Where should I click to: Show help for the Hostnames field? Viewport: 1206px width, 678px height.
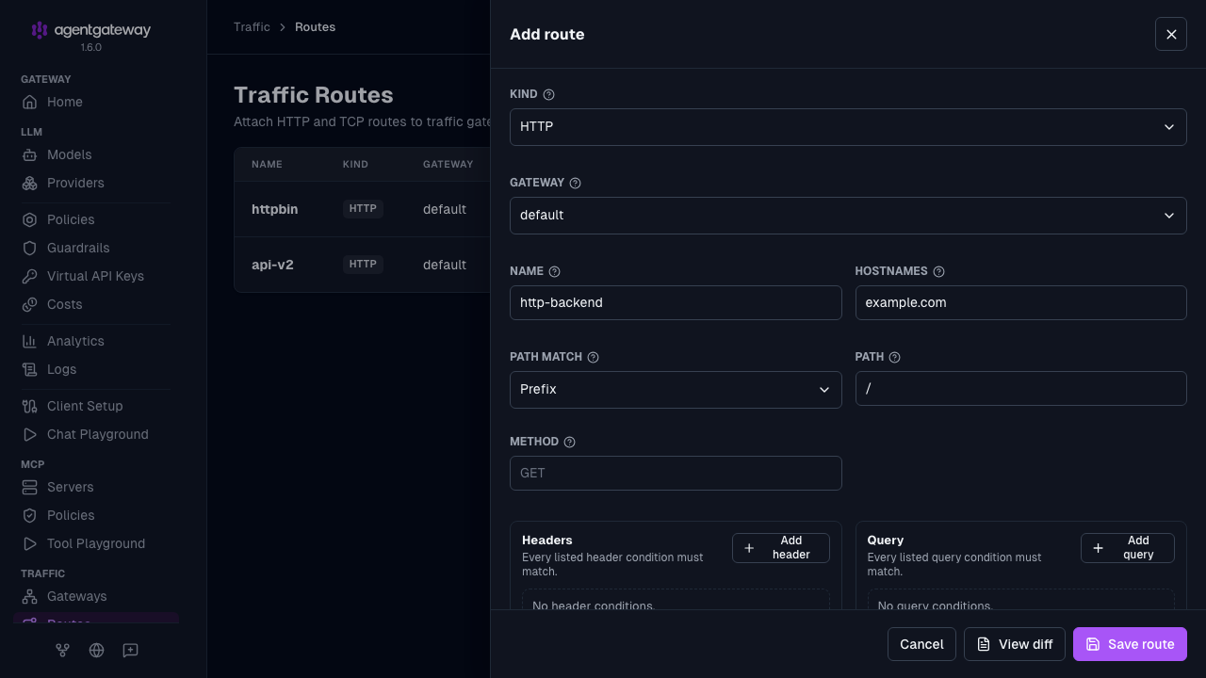pyautogui.click(x=939, y=271)
